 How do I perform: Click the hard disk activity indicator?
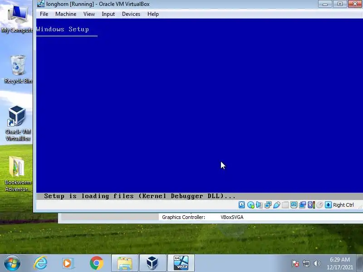click(x=242, y=205)
